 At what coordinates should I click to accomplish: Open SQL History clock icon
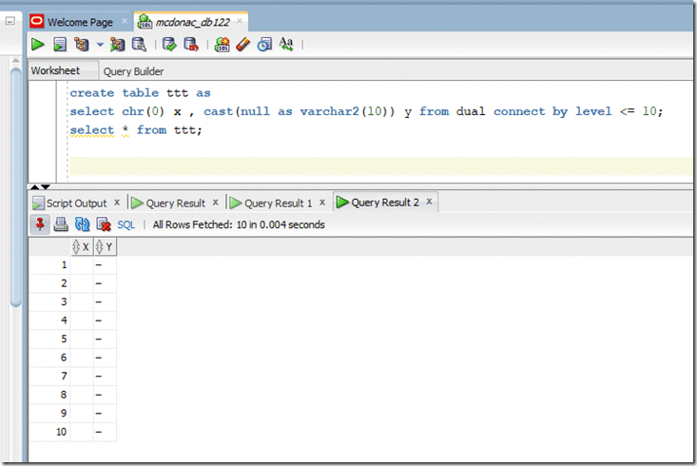coord(264,44)
